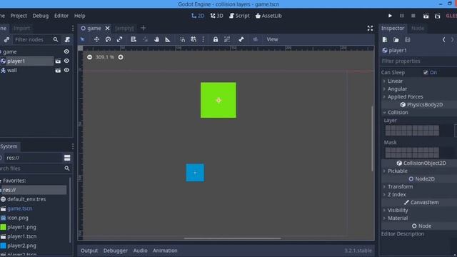
Task: Expand the Pickable section
Action: 397,171
